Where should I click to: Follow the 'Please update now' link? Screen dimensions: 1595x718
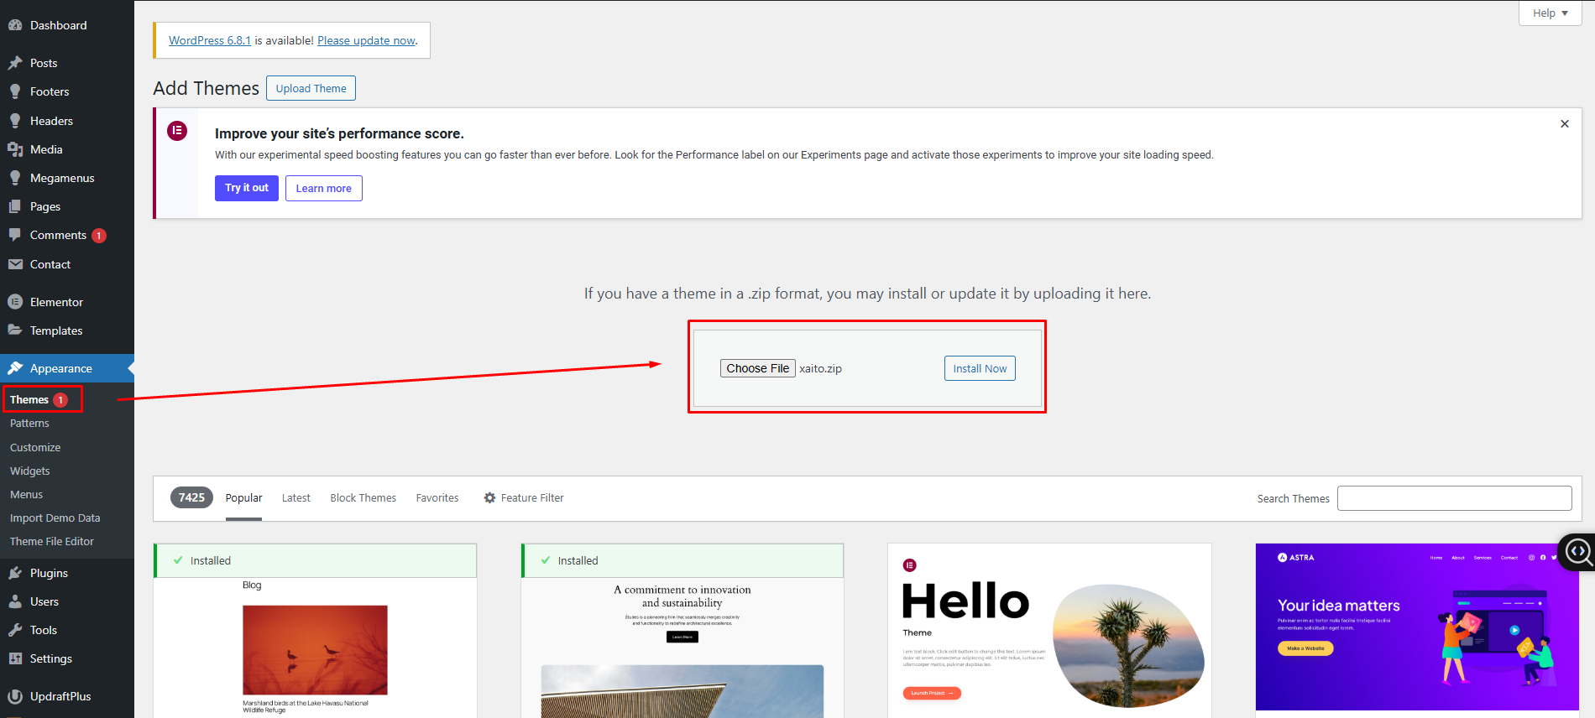tap(366, 40)
